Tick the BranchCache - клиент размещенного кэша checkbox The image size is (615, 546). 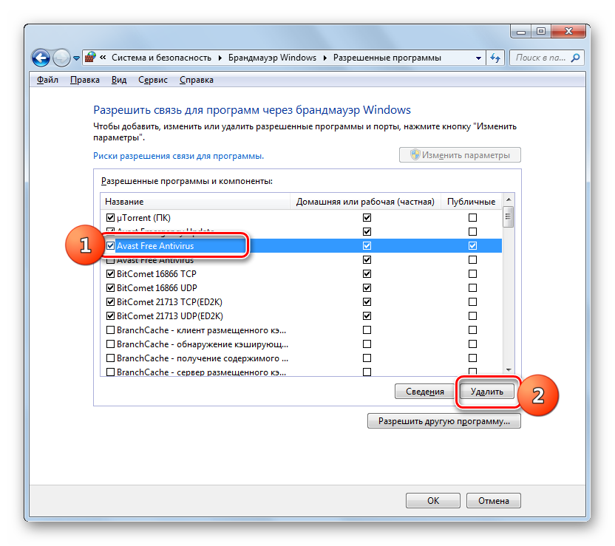tap(111, 330)
